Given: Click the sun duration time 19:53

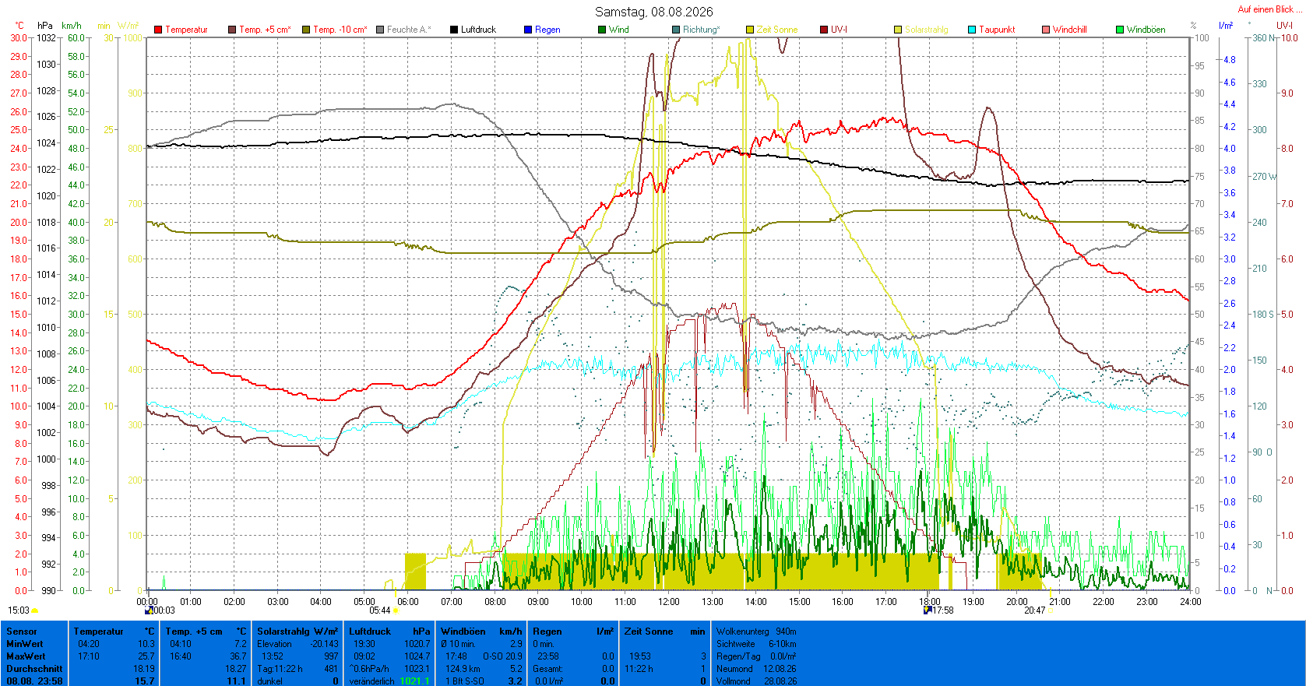Looking at the screenshot, I should pos(640,656).
